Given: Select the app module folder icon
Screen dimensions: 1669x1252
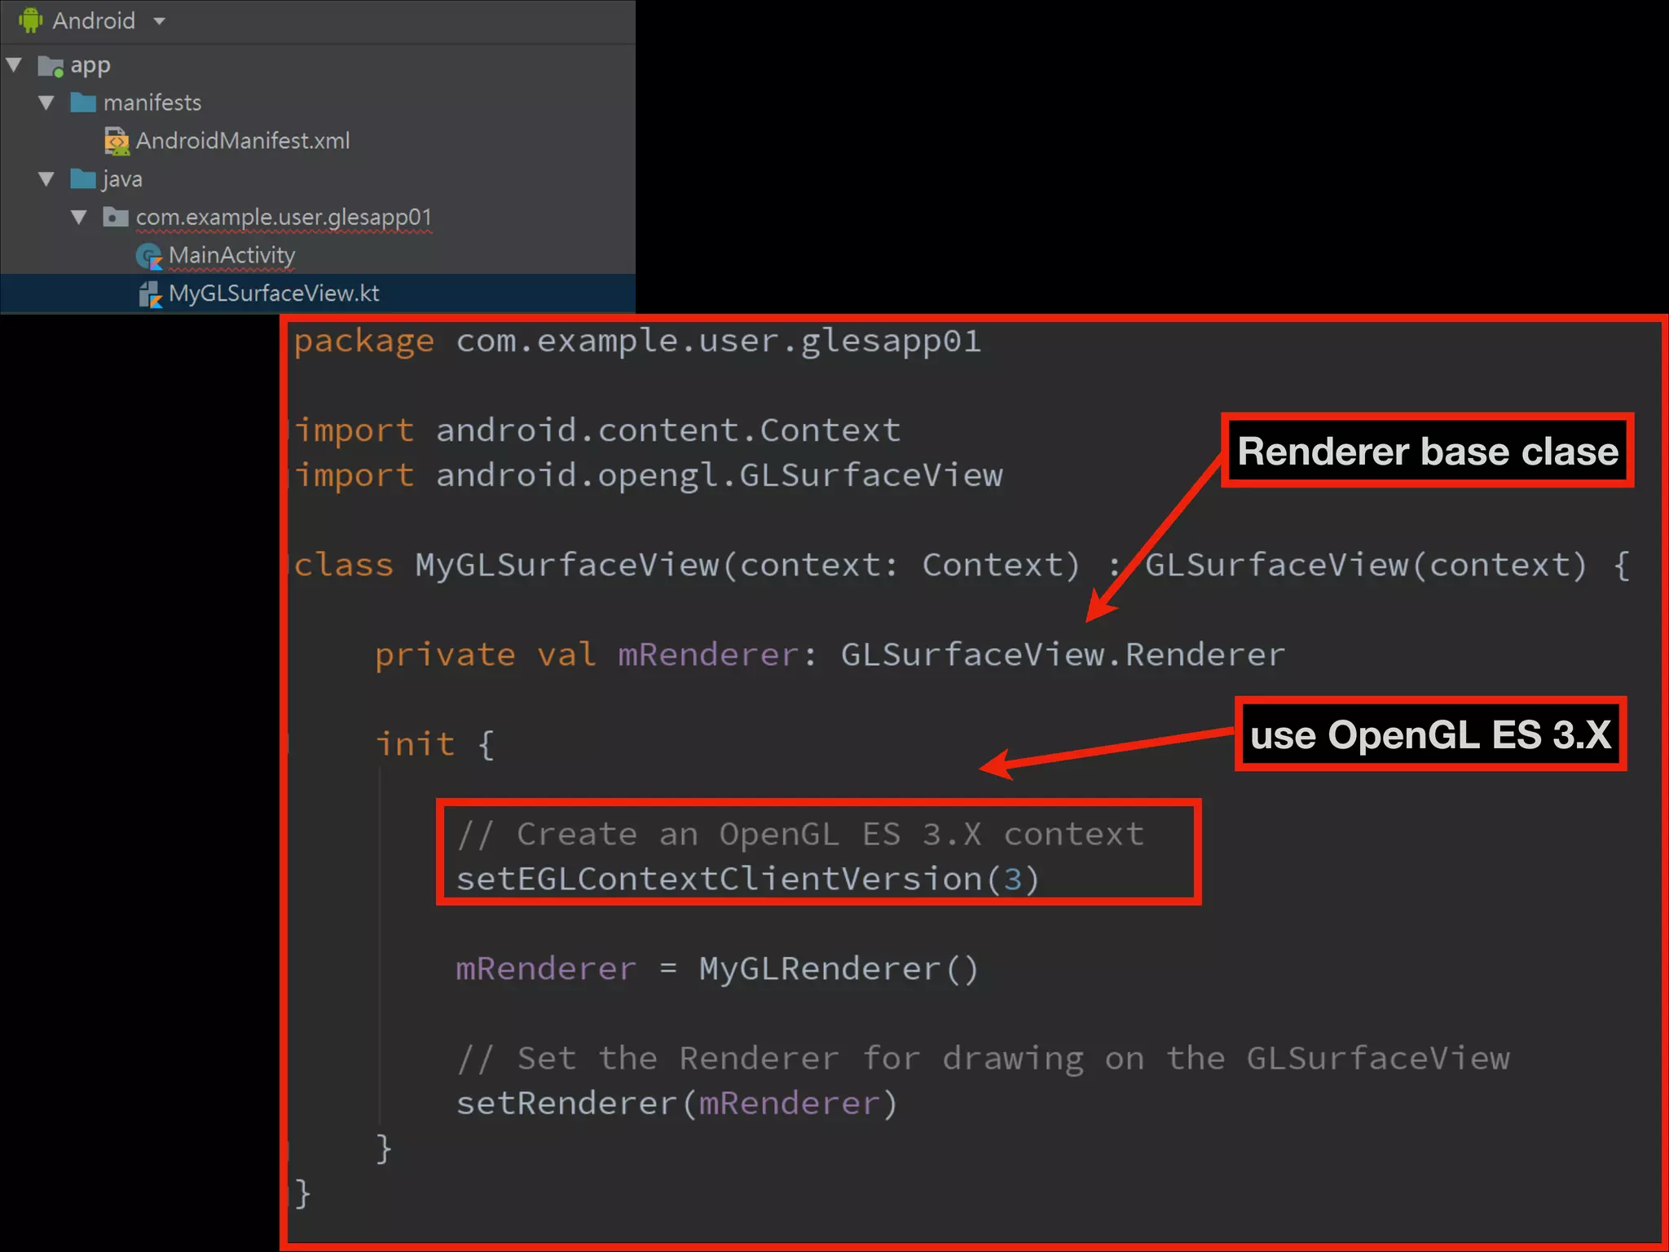Looking at the screenshot, I should coord(51,66).
